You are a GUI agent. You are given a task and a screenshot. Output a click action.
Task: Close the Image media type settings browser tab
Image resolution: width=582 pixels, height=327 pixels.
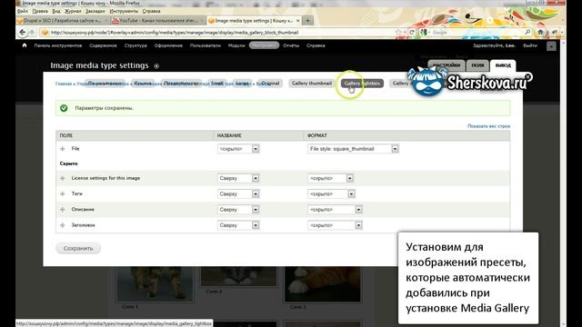tap(297, 21)
